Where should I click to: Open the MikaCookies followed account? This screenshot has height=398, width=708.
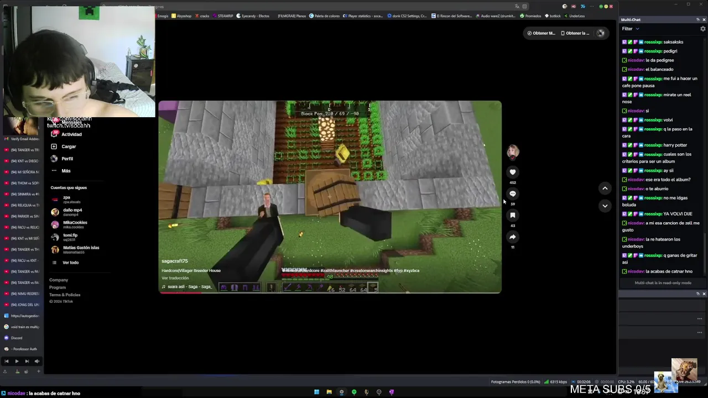click(69, 224)
